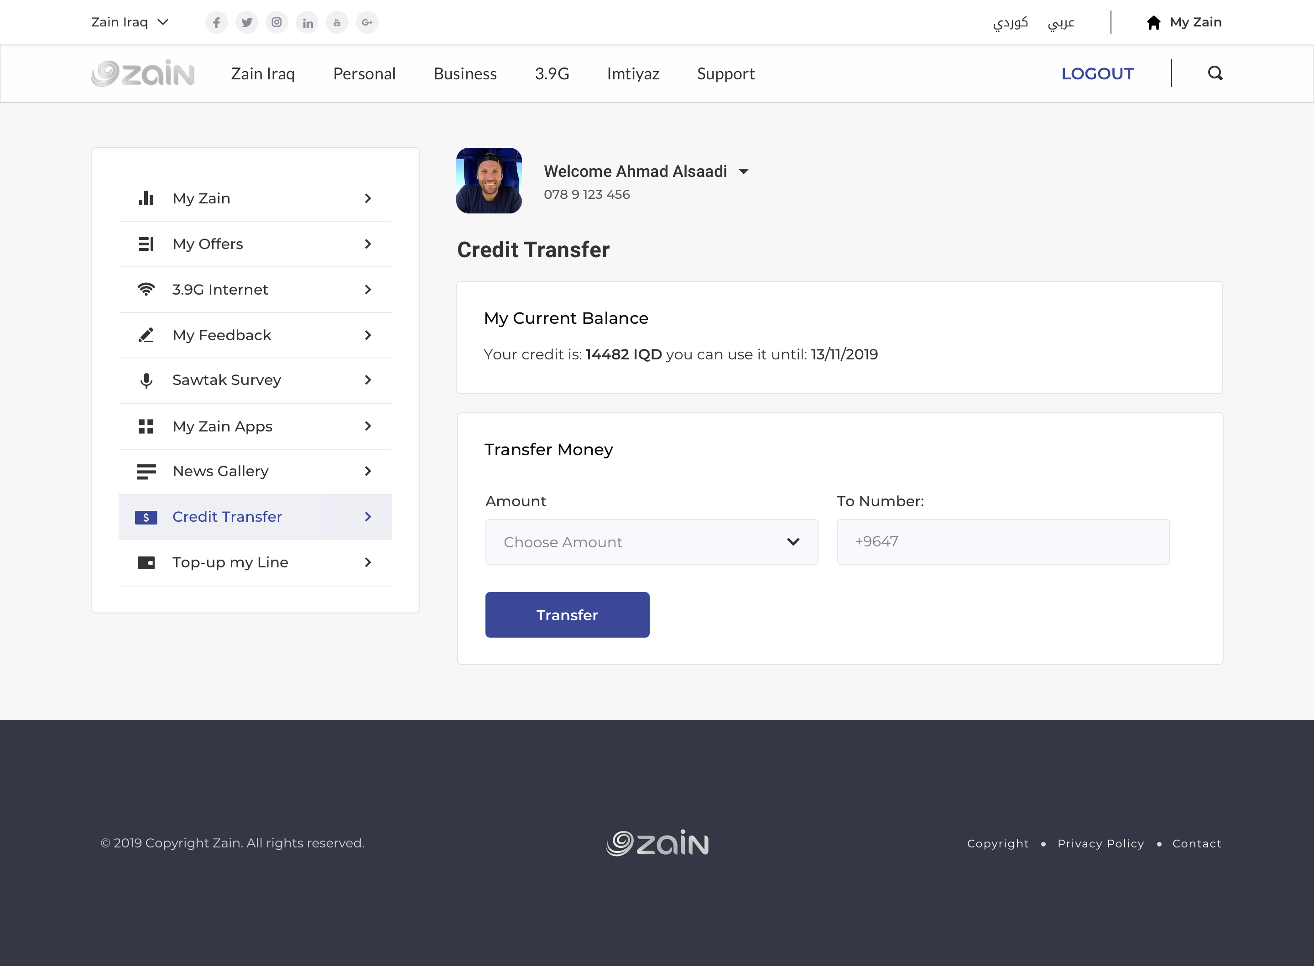Click the chevron on My Feedback row
1314x966 pixels.
pyautogui.click(x=368, y=335)
